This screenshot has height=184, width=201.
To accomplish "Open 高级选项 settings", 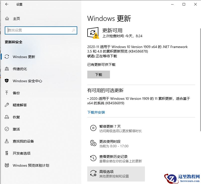I will point(116,174).
